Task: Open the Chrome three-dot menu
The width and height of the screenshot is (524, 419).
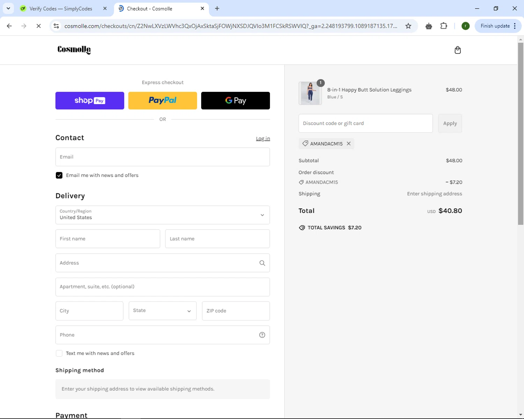Action: (515, 26)
